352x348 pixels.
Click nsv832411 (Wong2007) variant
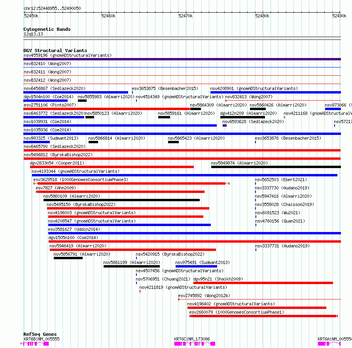47,72
